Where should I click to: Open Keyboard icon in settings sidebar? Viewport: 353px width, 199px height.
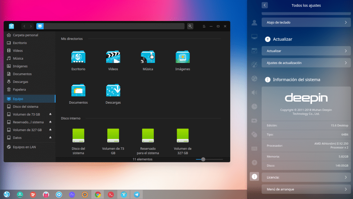pos(254,149)
